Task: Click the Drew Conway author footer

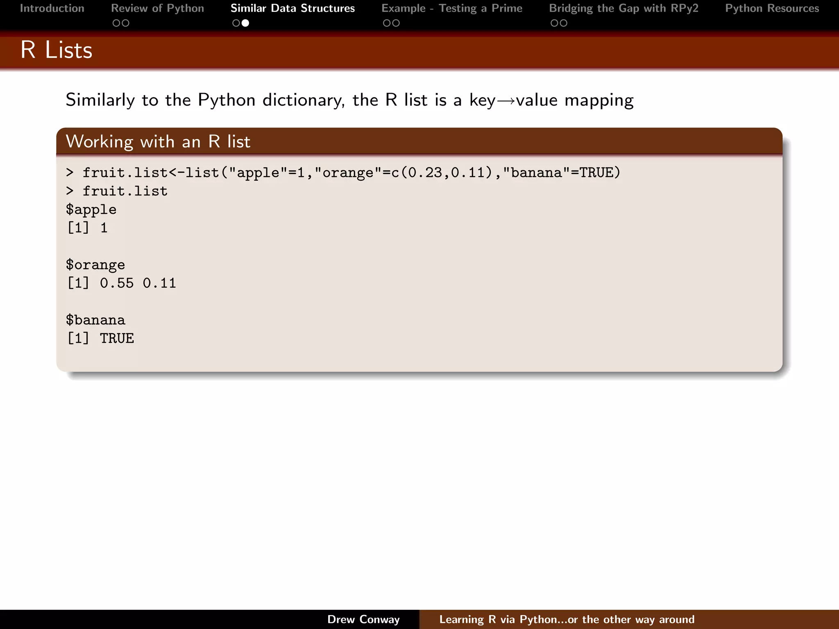Action: tap(363, 619)
